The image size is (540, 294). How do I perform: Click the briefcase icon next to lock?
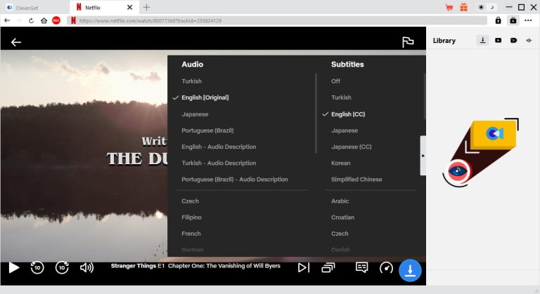pyautogui.click(x=513, y=20)
